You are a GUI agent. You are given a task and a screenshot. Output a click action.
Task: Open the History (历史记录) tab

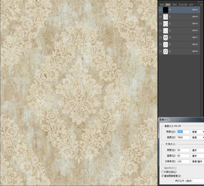coord(183,5)
